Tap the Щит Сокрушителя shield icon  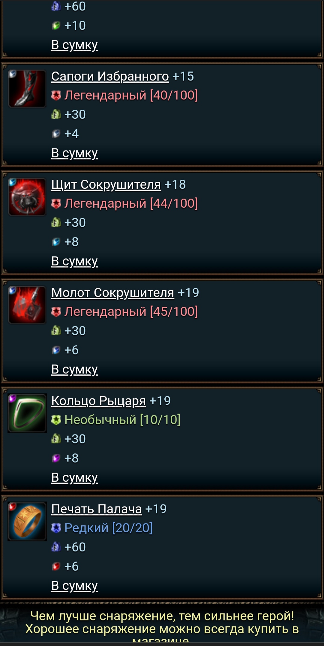(27, 197)
